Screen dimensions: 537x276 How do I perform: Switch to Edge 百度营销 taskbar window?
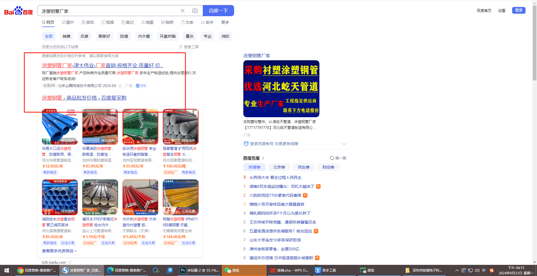(127, 270)
